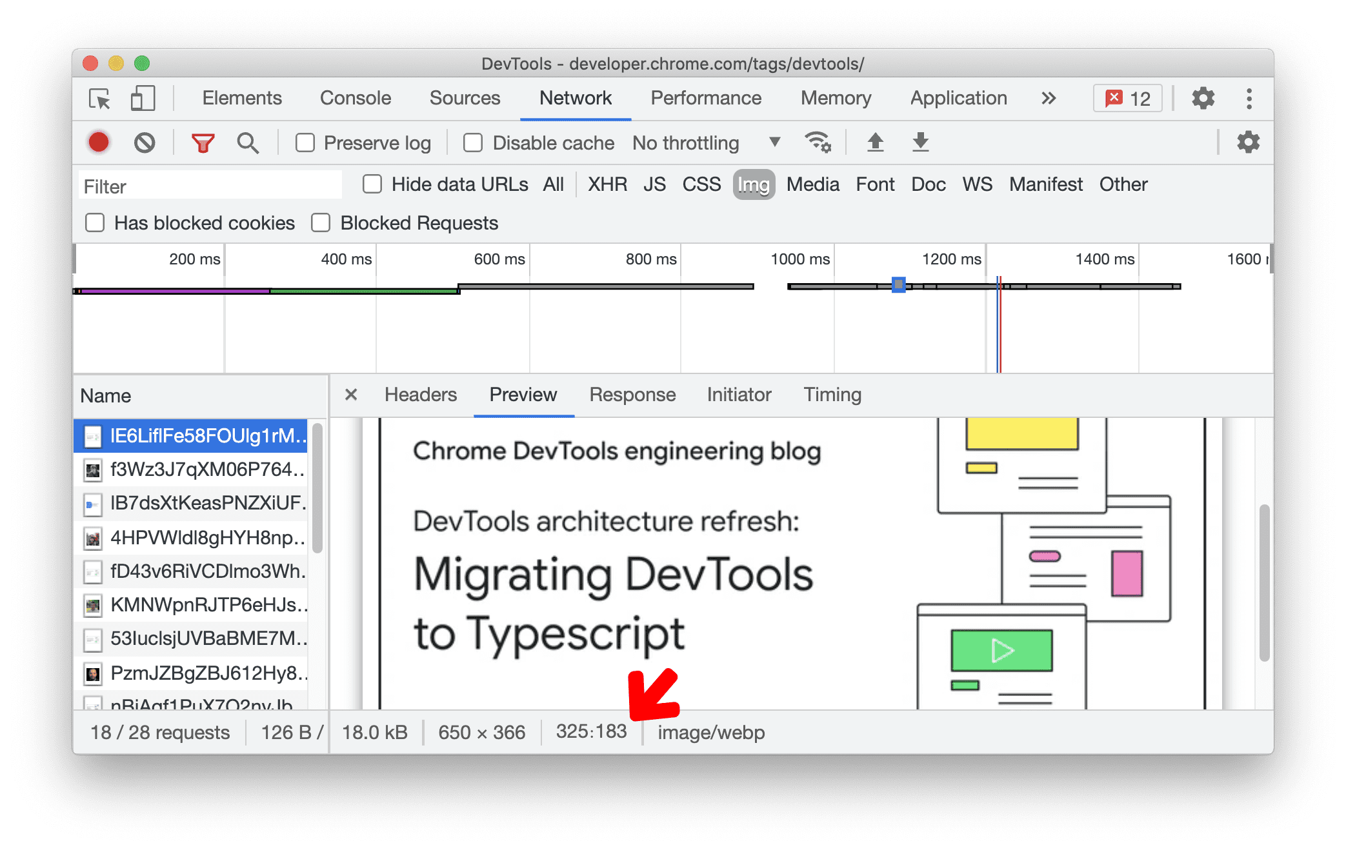Click the stop (circle with slash) icon
Viewport: 1346px width, 850px height.
(143, 143)
